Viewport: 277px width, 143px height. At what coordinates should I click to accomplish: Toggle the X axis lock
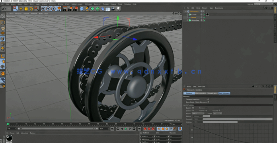[x=43, y=9]
